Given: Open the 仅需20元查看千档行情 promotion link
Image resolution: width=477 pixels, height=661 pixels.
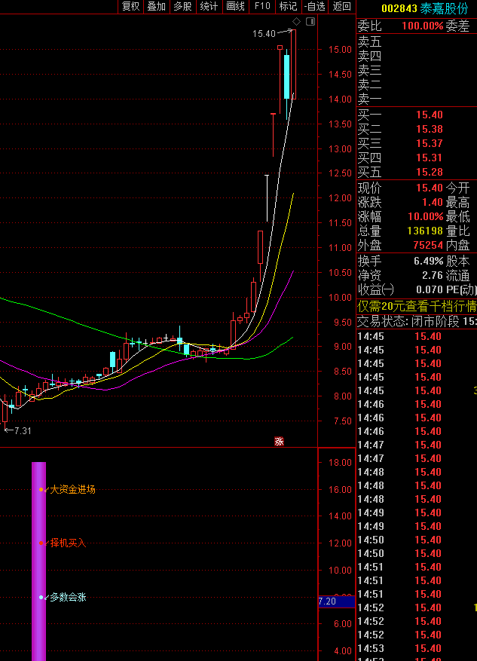Looking at the screenshot, I should 417,306.
